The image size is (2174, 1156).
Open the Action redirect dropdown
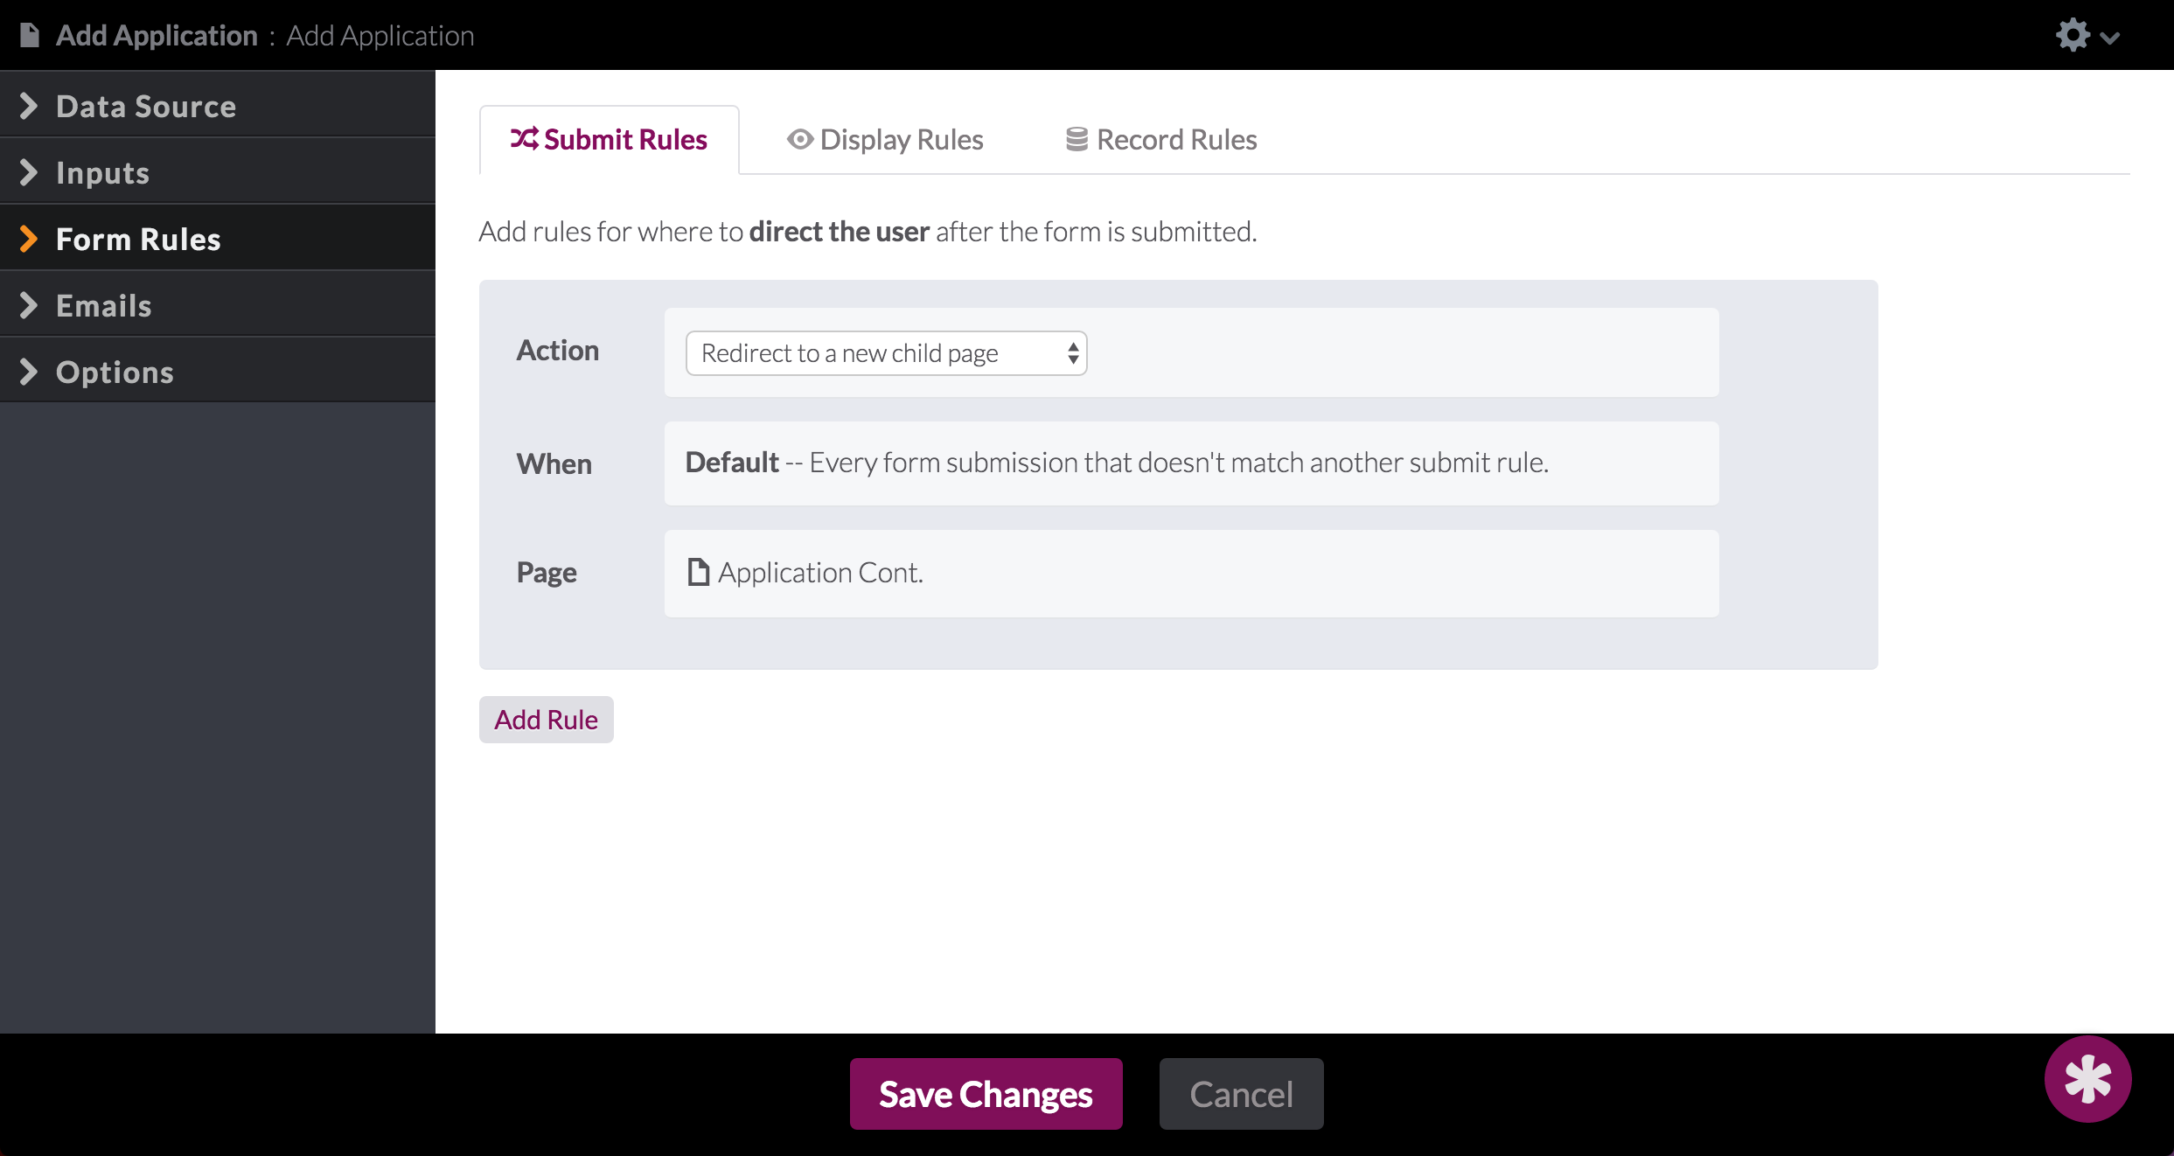coord(886,353)
